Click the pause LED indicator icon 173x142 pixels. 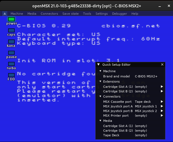pyautogui.click(x=11, y=53)
